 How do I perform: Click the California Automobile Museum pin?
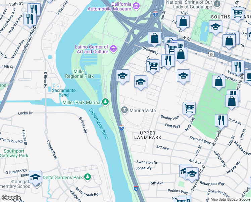point(136,6)
